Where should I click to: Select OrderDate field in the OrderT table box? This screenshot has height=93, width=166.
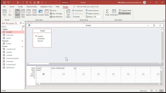[x=41, y=38]
